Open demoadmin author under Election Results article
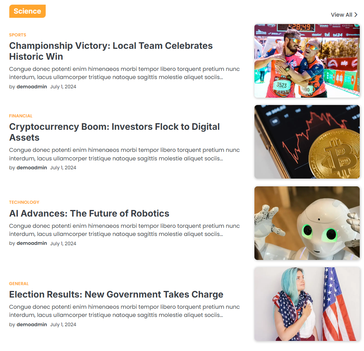Image resolution: width=364 pixels, height=351 pixels. coord(32,325)
